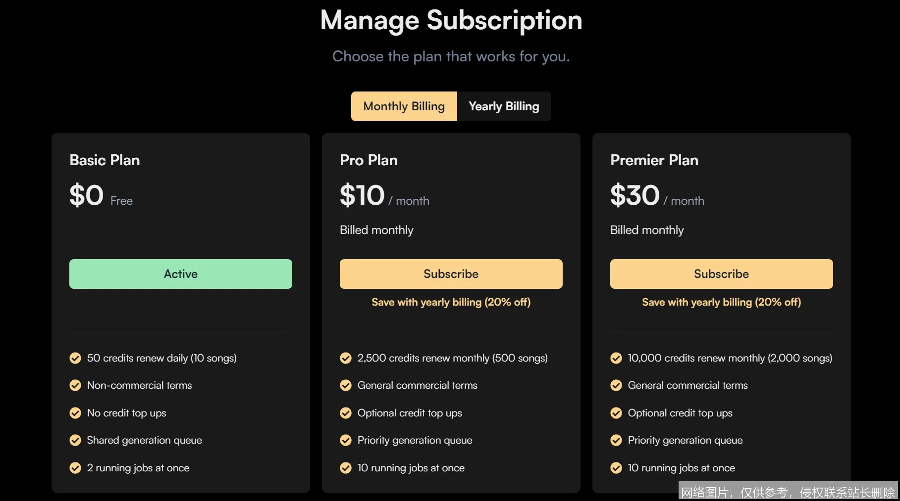900x501 pixels.
Task: Click the Basic Plan title
Action: (x=105, y=160)
